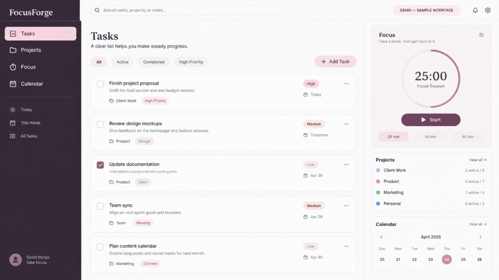
Task: Select 90 min focus duration
Action: pos(468,137)
